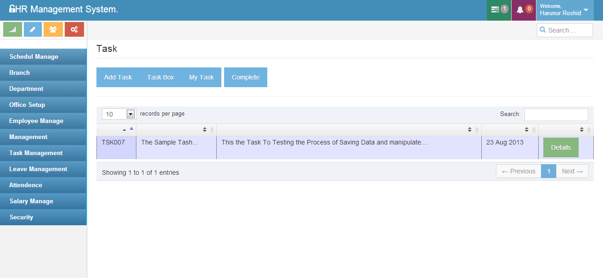Focus the table Search input field
This screenshot has width=603, height=278.
[x=556, y=114]
